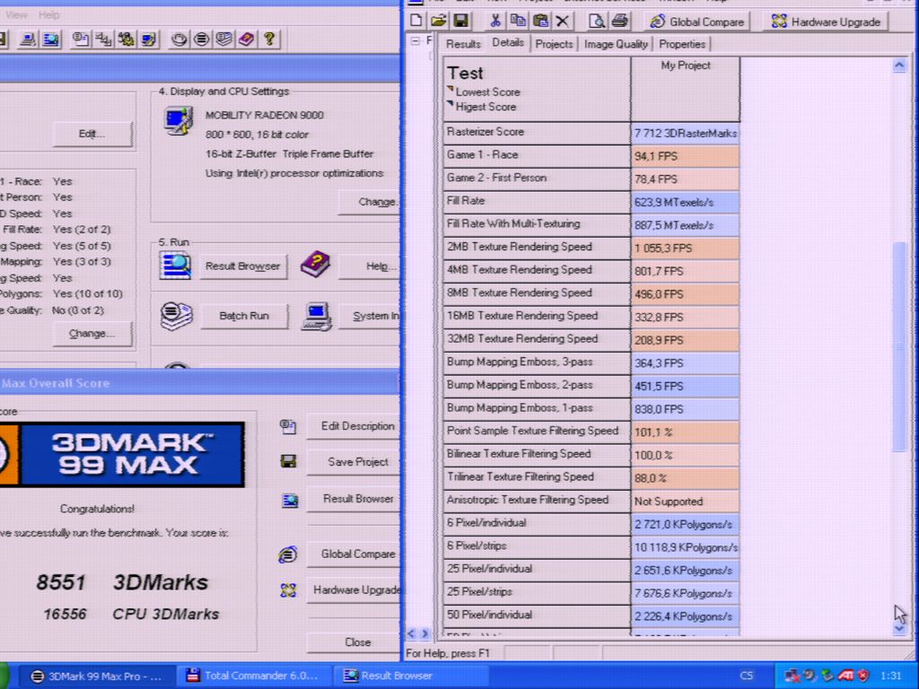
Task: Click the Global Compare toolbar button
Action: pos(696,22)
